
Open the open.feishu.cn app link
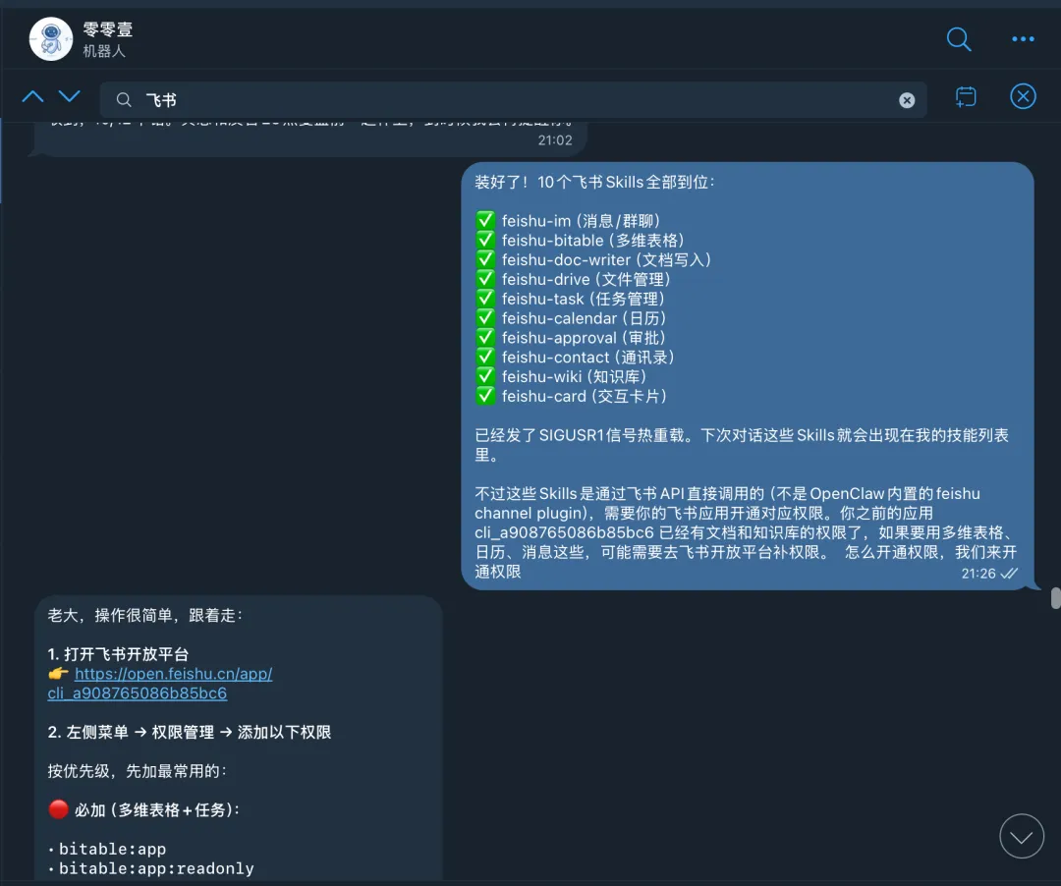click(x=160, y=684)
